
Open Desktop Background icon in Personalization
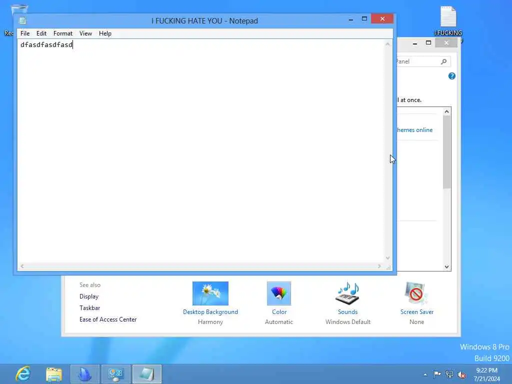(210, 293)
